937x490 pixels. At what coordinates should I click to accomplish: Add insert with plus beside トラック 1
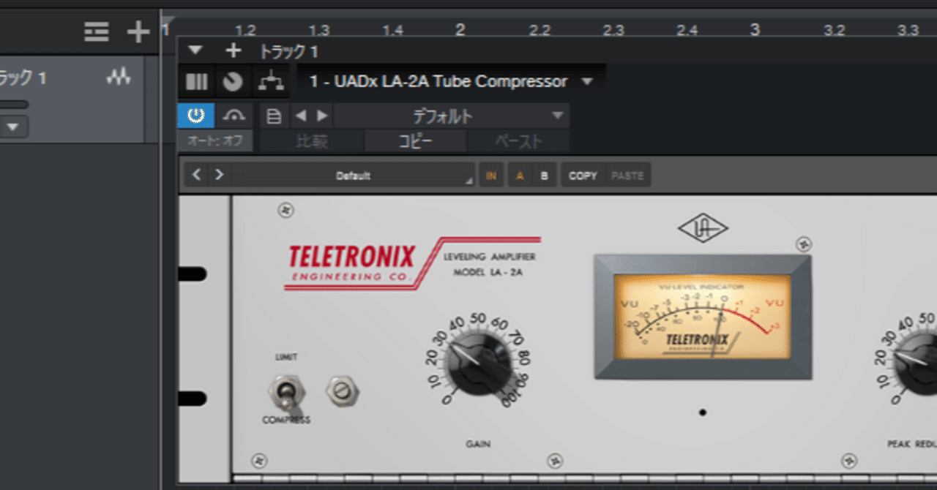click(233, 50)
